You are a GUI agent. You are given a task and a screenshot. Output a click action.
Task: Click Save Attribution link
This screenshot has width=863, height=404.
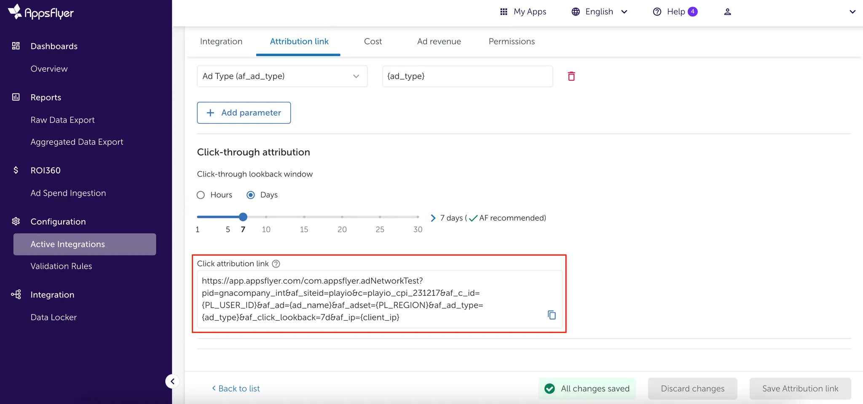coord(800,388)
